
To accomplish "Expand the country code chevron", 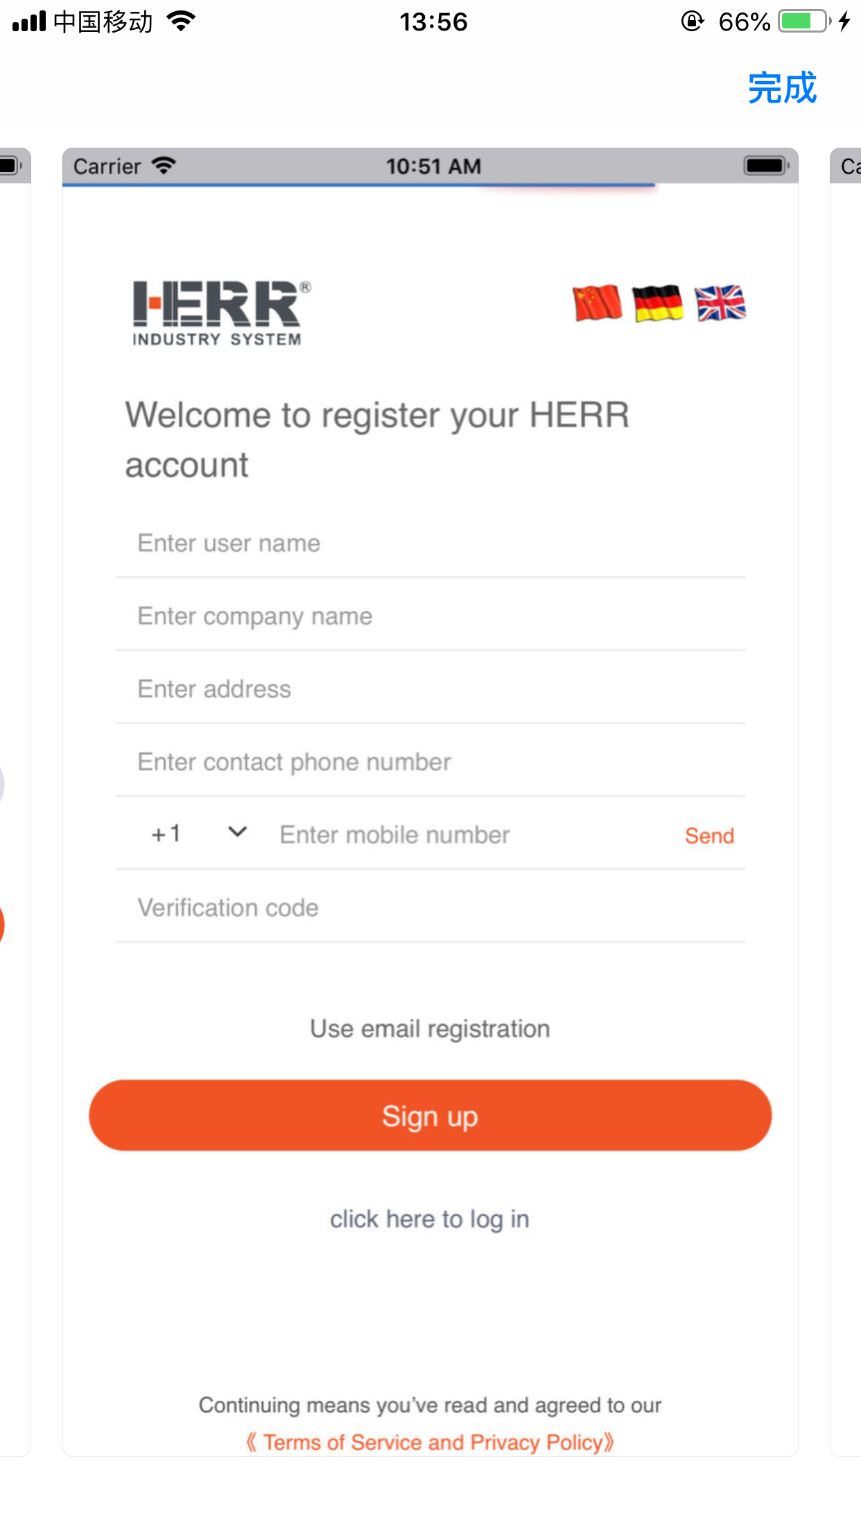I will click(x=237, y=832).
